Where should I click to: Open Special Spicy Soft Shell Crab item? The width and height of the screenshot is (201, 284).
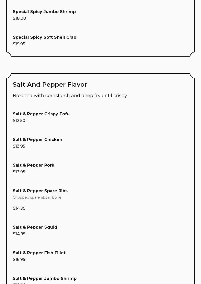[x=45, y=37]
